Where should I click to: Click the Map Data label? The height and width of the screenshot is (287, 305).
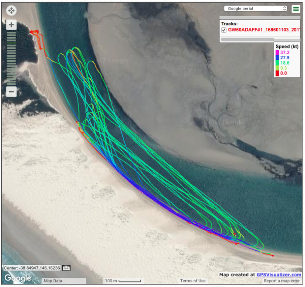(x=53, y=281)
